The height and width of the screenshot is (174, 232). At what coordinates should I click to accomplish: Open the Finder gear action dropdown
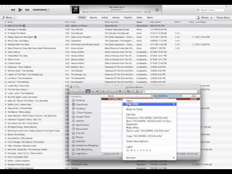click(121, 91)
